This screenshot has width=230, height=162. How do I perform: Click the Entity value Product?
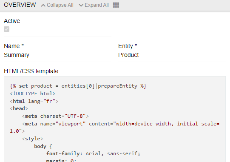tap(128, 55)
